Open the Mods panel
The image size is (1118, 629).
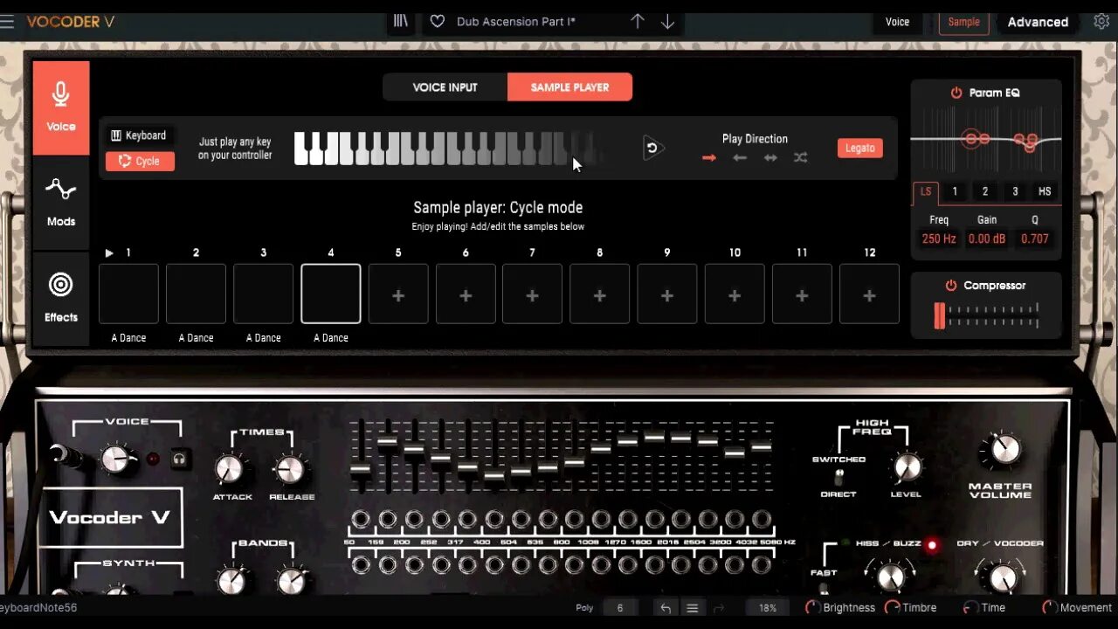(x=61, y=203)
